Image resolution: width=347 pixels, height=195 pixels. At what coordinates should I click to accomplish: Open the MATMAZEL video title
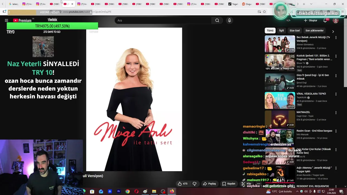tap(303, 112)
